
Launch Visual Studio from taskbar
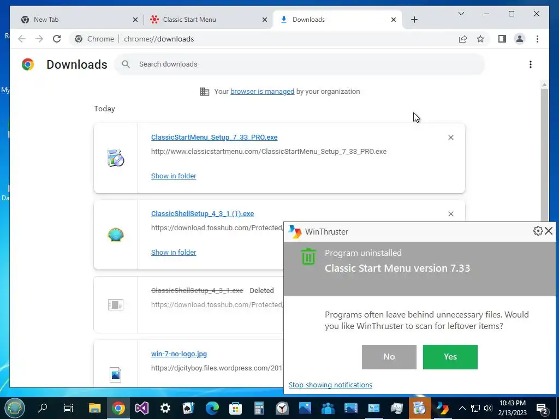click(141, 408)
